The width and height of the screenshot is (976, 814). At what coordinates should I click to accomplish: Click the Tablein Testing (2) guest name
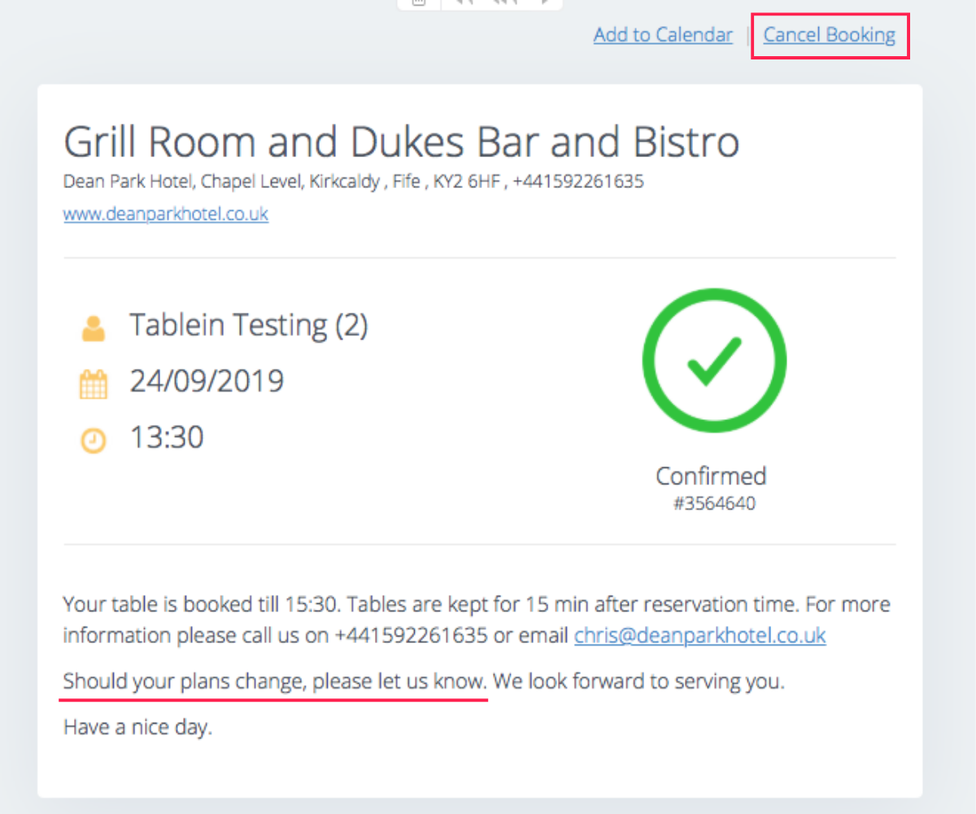[248, 325]
